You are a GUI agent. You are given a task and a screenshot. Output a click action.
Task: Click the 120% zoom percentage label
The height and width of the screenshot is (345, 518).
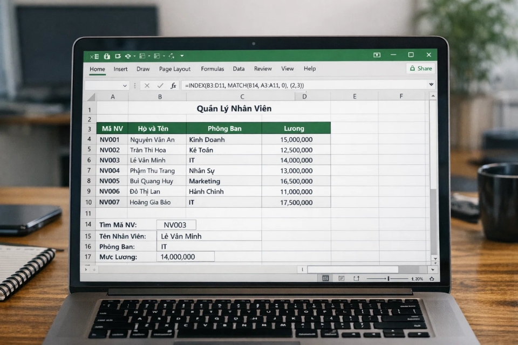(x=417, y=278)
